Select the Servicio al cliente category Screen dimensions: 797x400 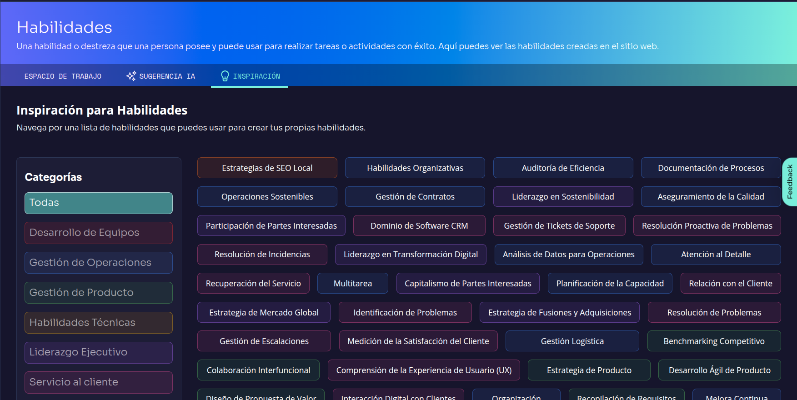pos(99,382)
